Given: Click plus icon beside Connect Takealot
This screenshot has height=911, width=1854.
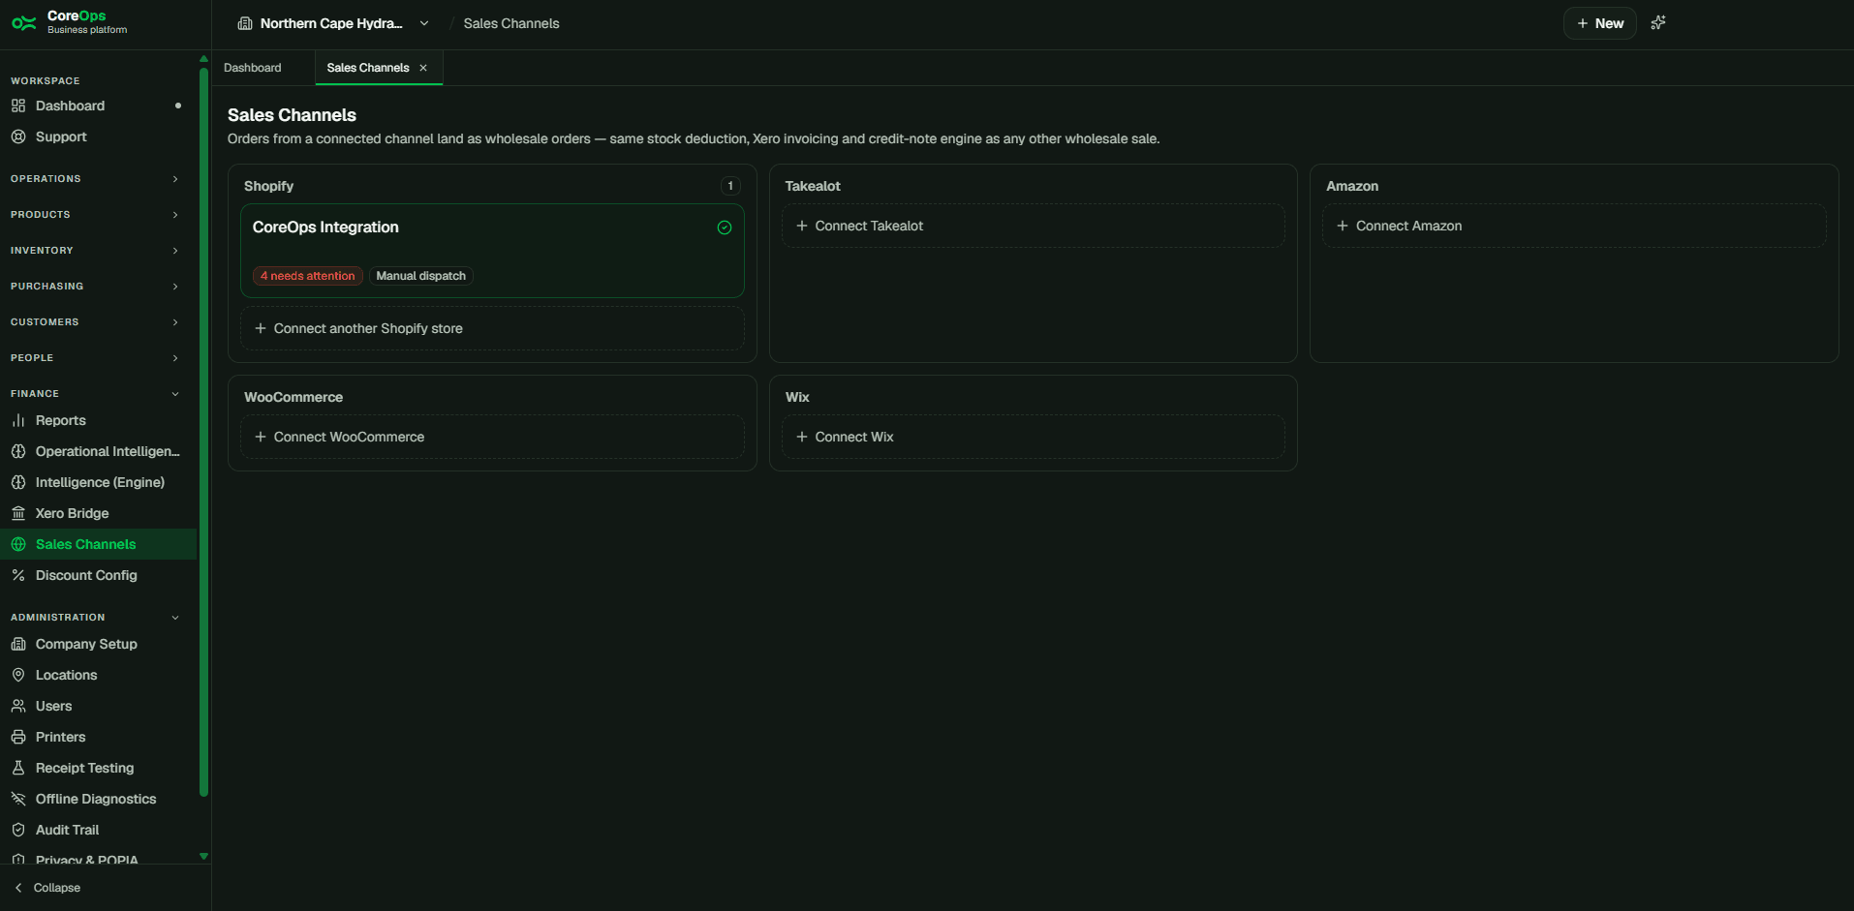Looking at the screenshot, I should coord(802,226).
